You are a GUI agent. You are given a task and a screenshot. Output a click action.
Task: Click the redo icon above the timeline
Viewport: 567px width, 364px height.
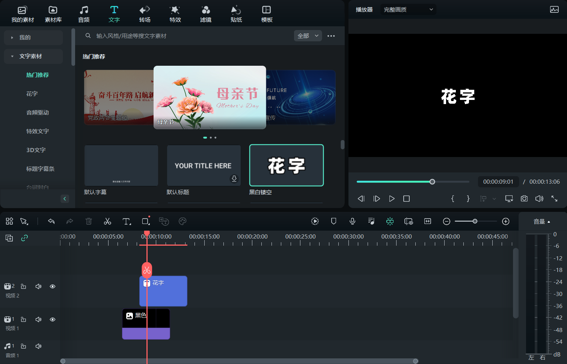70,221
